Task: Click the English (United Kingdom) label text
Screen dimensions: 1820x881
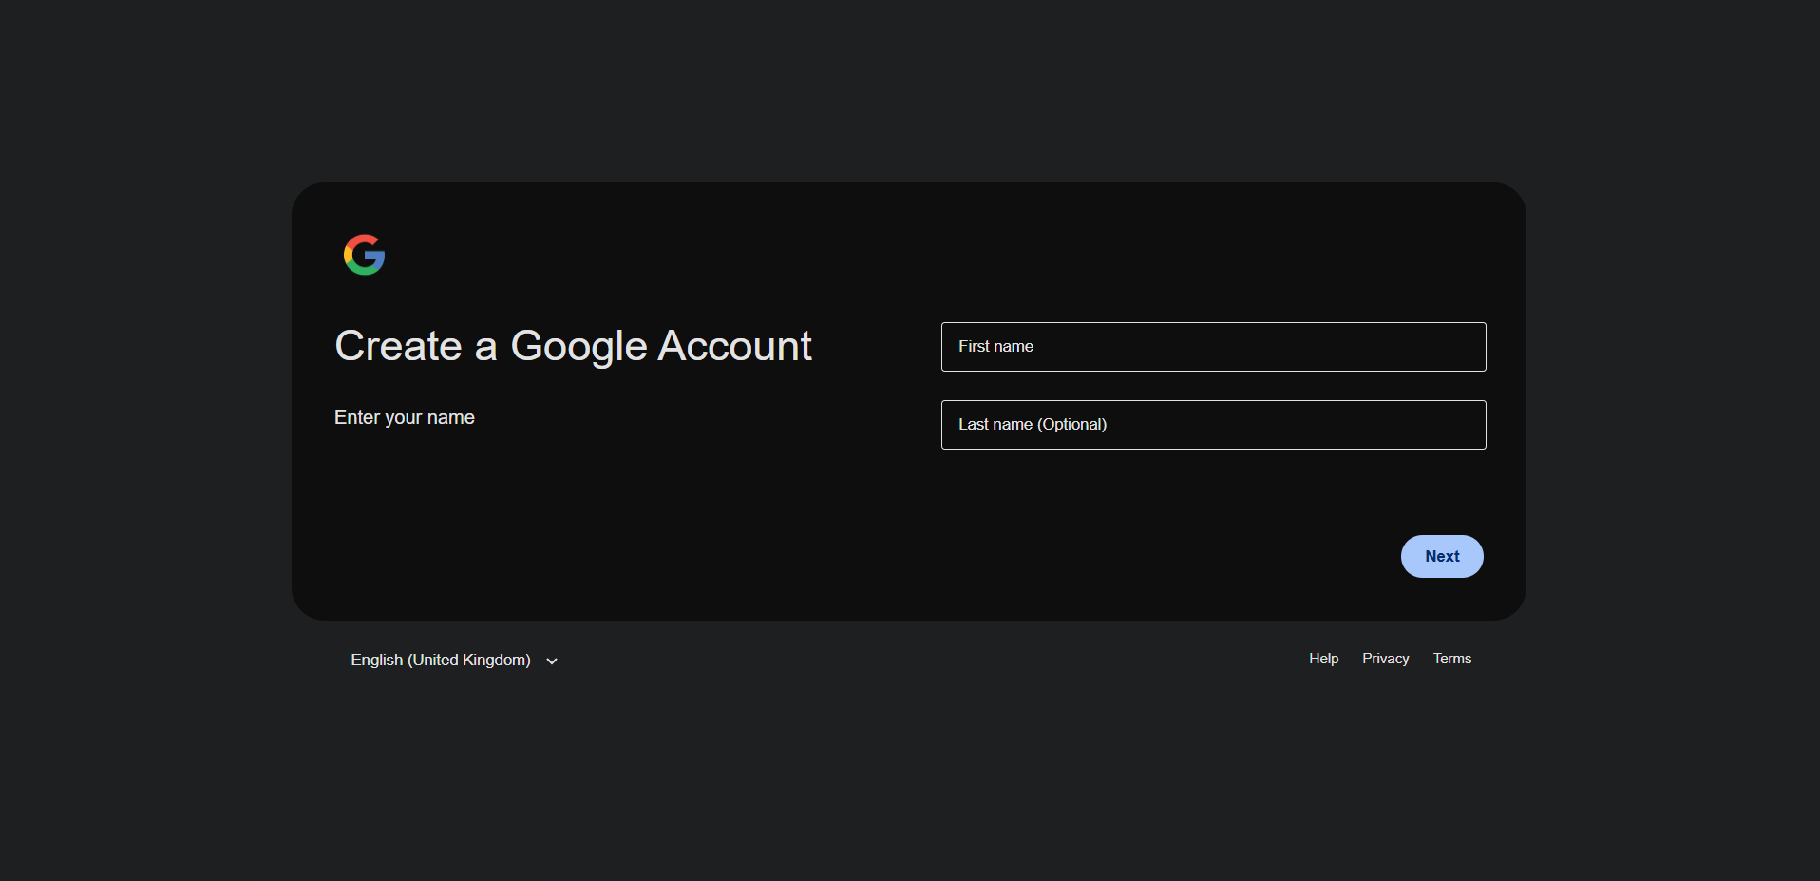Action: [440, 661]
